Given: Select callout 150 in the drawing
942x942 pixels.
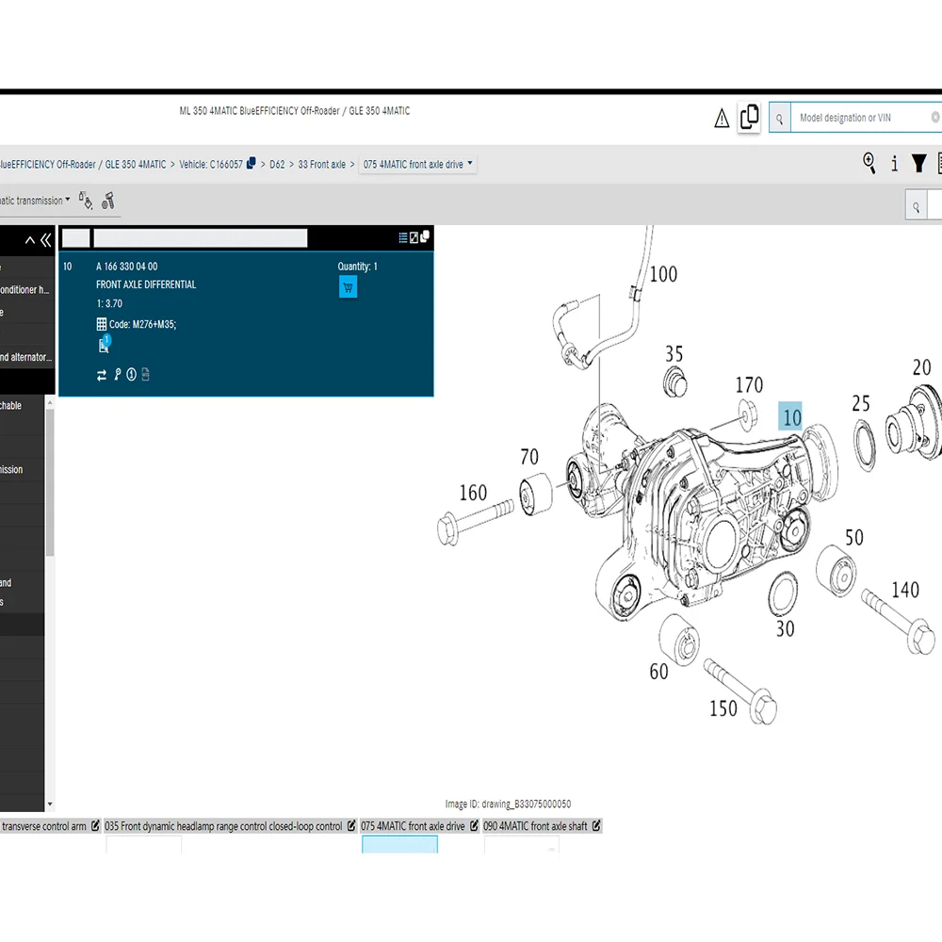Looking at the screenshot, I should 723,708.
